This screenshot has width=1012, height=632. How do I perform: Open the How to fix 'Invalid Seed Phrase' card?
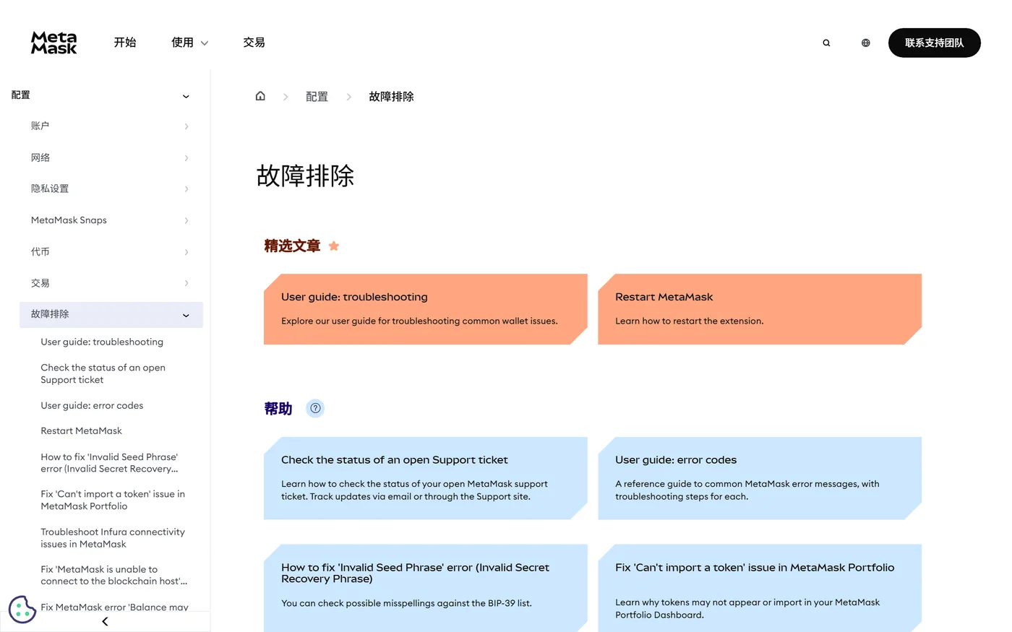pos(425,588)
